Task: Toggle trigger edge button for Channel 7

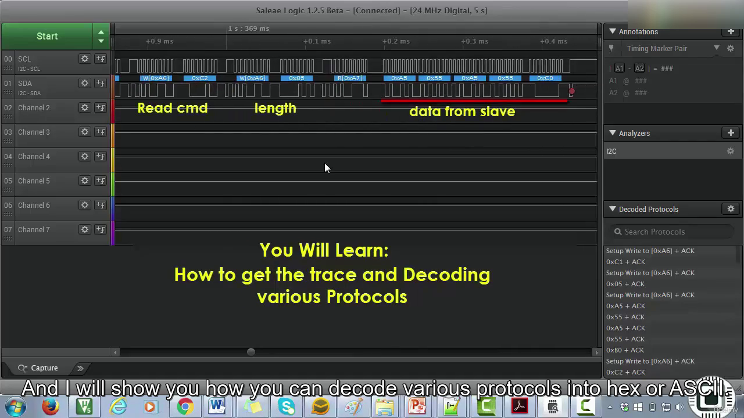Action: [101, 229]
